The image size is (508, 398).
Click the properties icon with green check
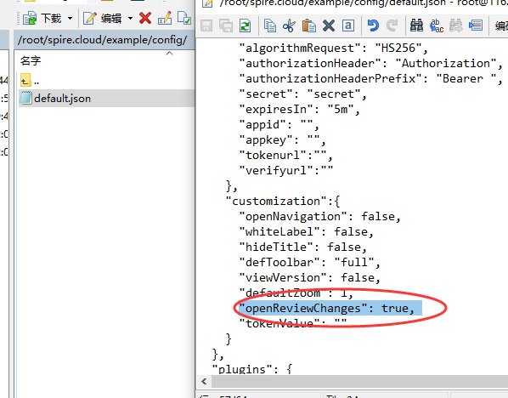point(184,18)
